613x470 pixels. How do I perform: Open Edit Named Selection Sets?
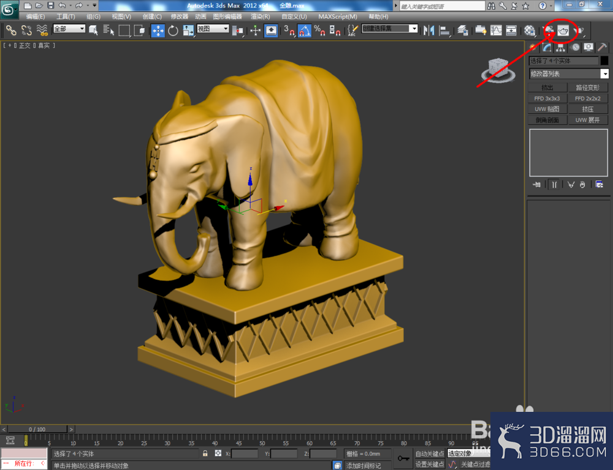352,30
